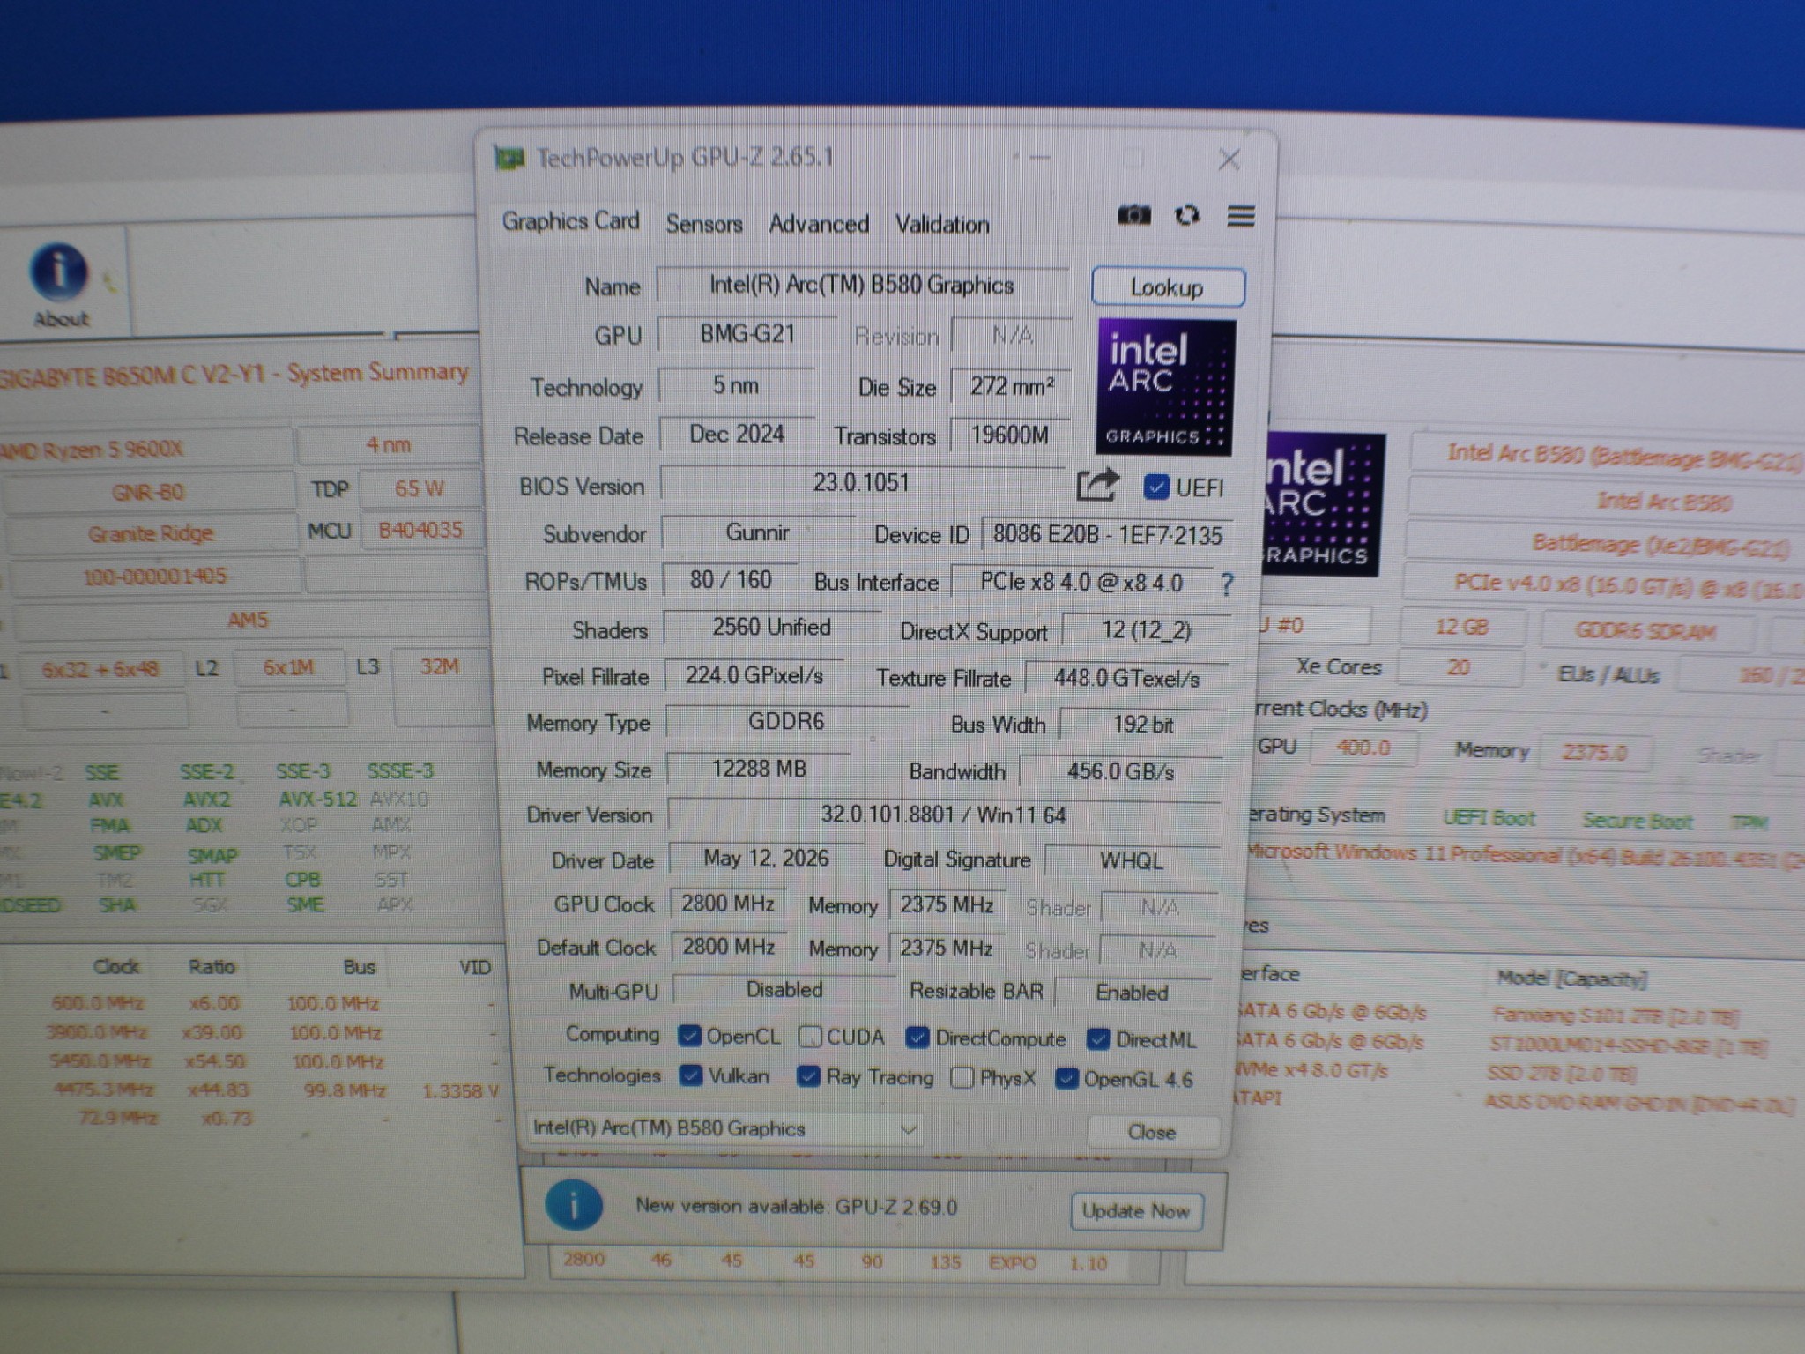This screenshot has height=1354, width=1805.
Task: Click the GPU Clock value 2800 MHz
Action: (728, 904)
